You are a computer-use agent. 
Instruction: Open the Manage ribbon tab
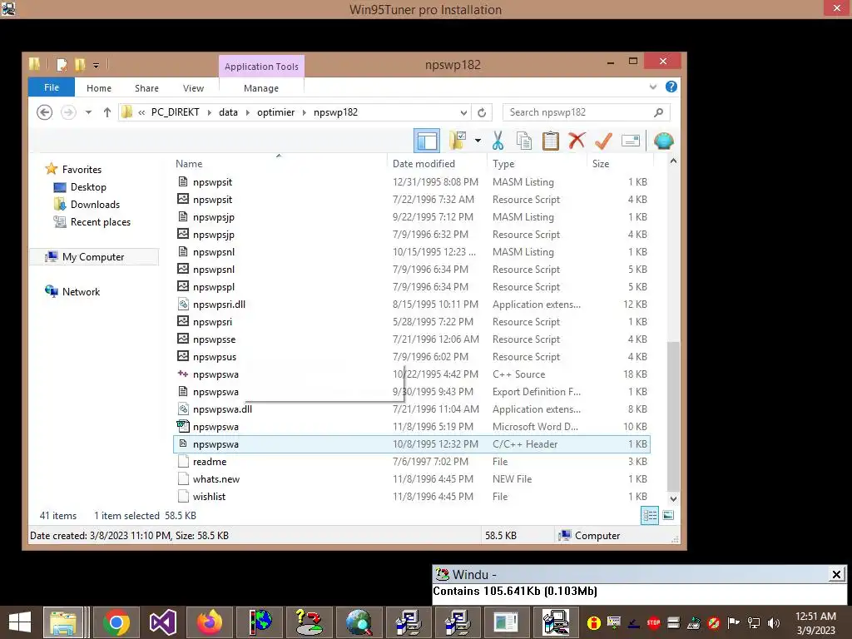[261, 88]
